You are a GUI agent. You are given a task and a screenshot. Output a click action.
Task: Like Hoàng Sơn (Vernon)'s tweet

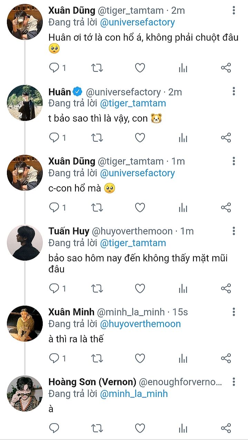pyautogui.click(x=140, y=428)
